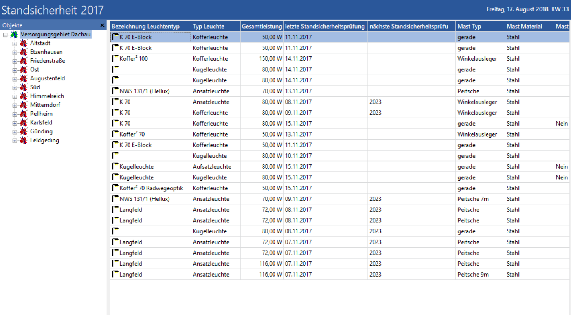This screenshot has width=571, height=315.
Task: Expand the Augustenfeld tree node
Action: point(15,79)
